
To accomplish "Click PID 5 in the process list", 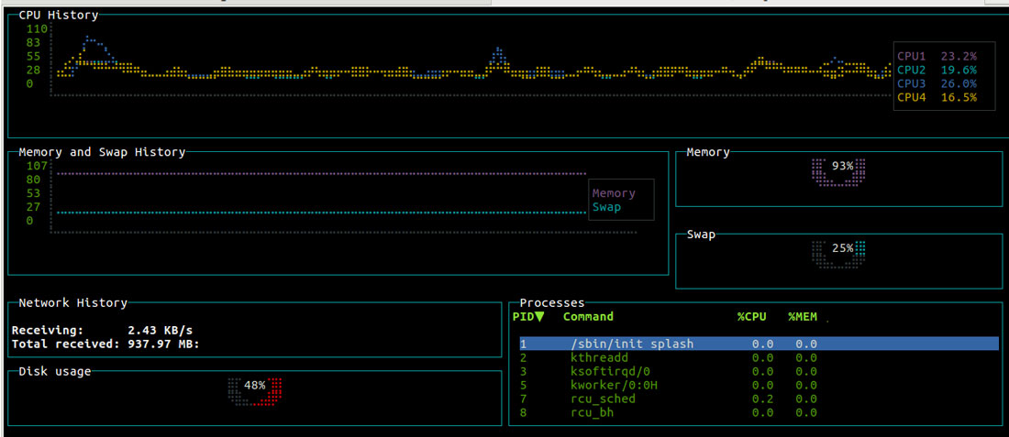I will coord(523,385).
